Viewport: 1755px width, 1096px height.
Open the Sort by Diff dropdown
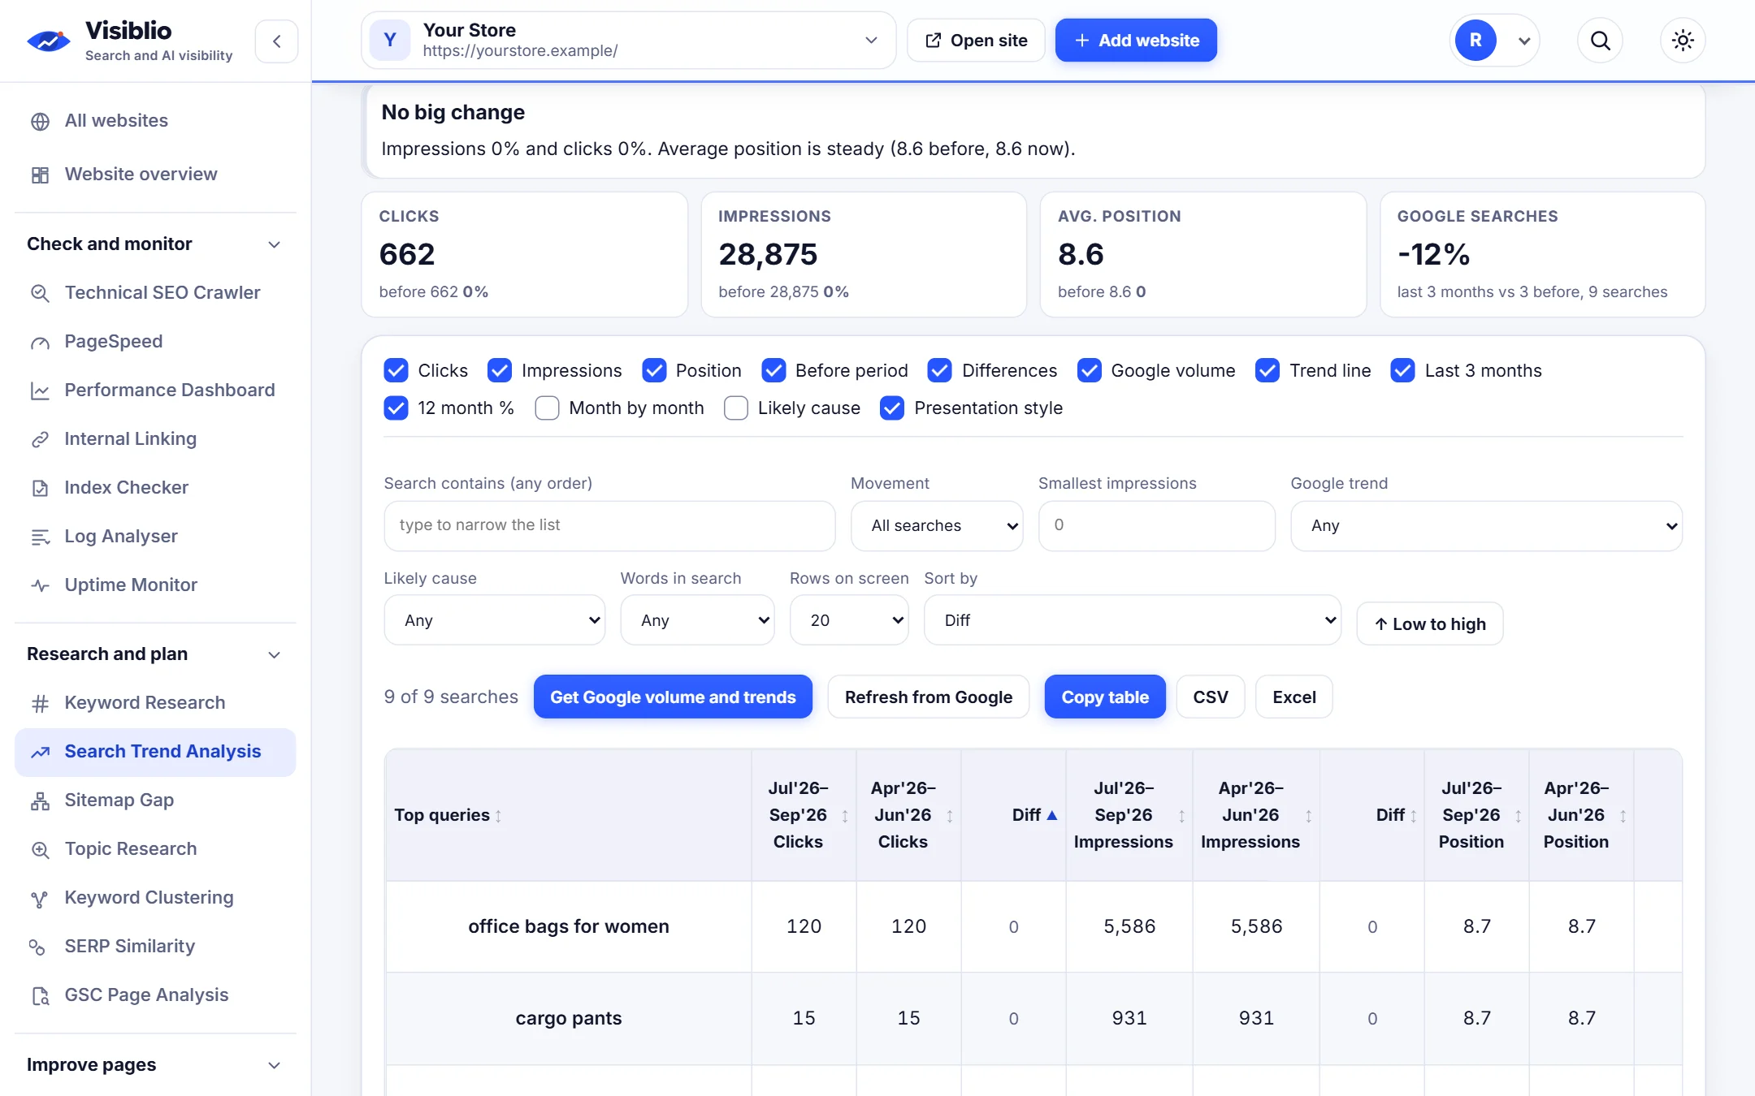point(1132,620)
